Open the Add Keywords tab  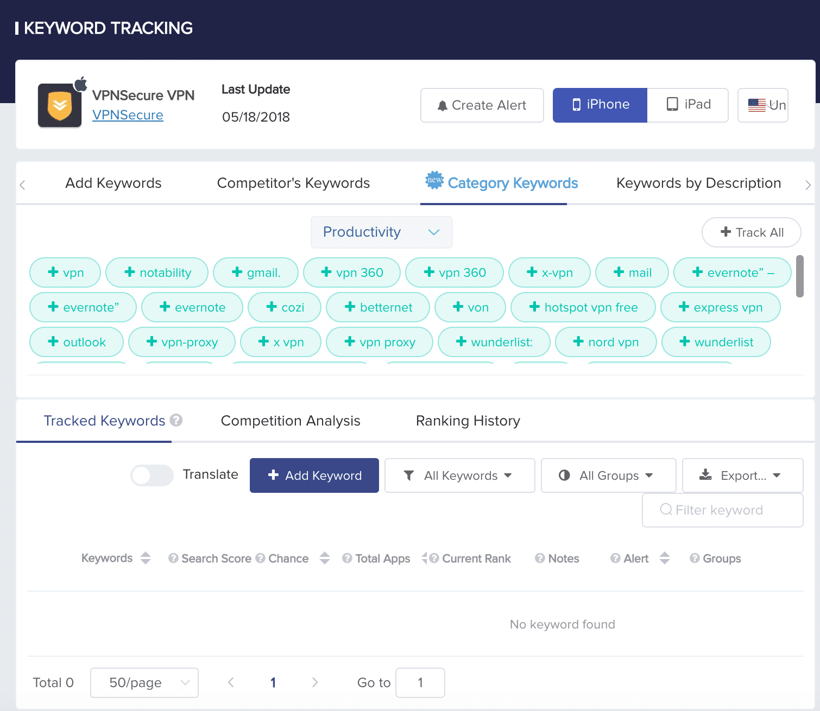coord(113,183)
